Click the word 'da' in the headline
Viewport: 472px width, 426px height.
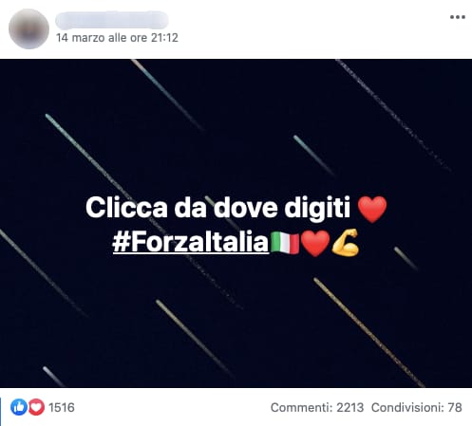click(x=191, y=208)
